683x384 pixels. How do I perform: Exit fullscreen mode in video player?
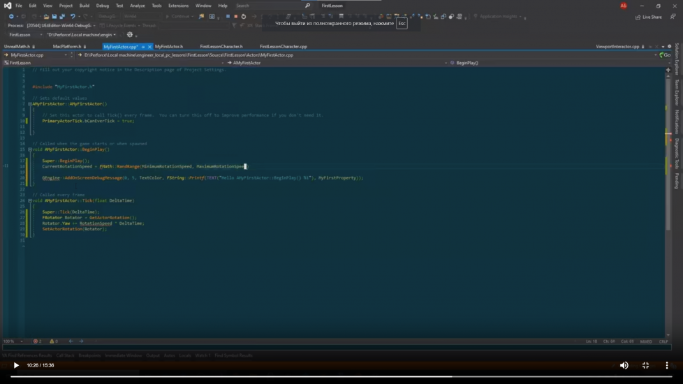click(645, 365)
